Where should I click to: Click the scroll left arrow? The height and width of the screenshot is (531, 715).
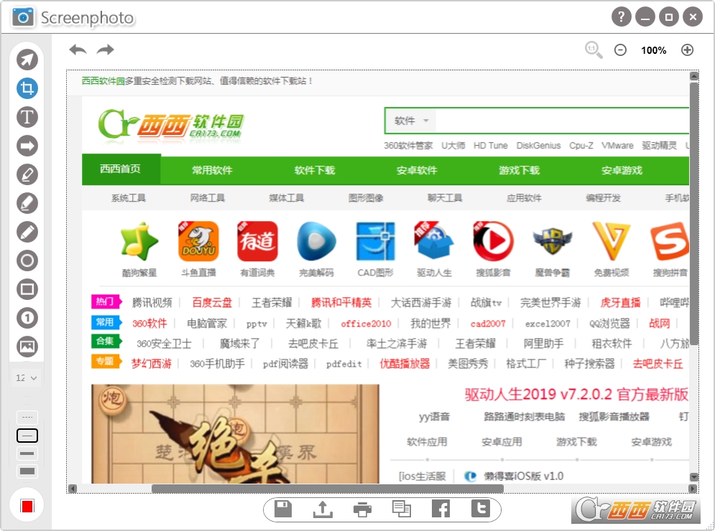pos(72,489)
